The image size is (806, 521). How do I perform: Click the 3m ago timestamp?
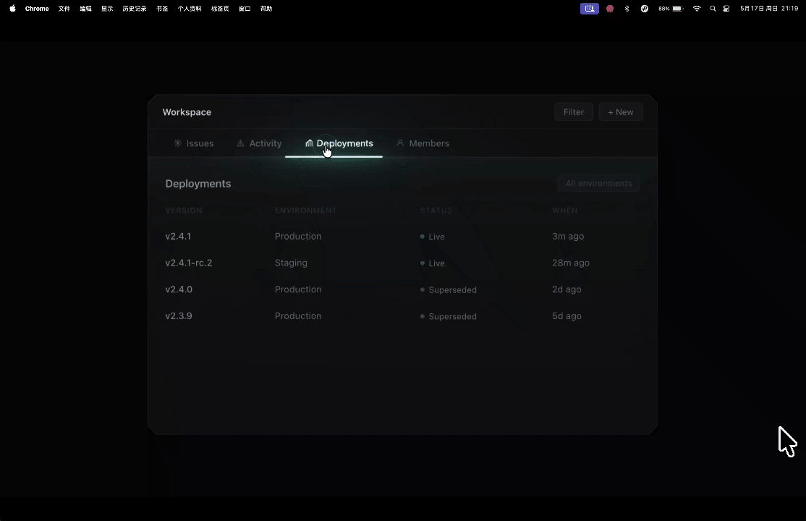pyautogui.click(x=568, y=236)
